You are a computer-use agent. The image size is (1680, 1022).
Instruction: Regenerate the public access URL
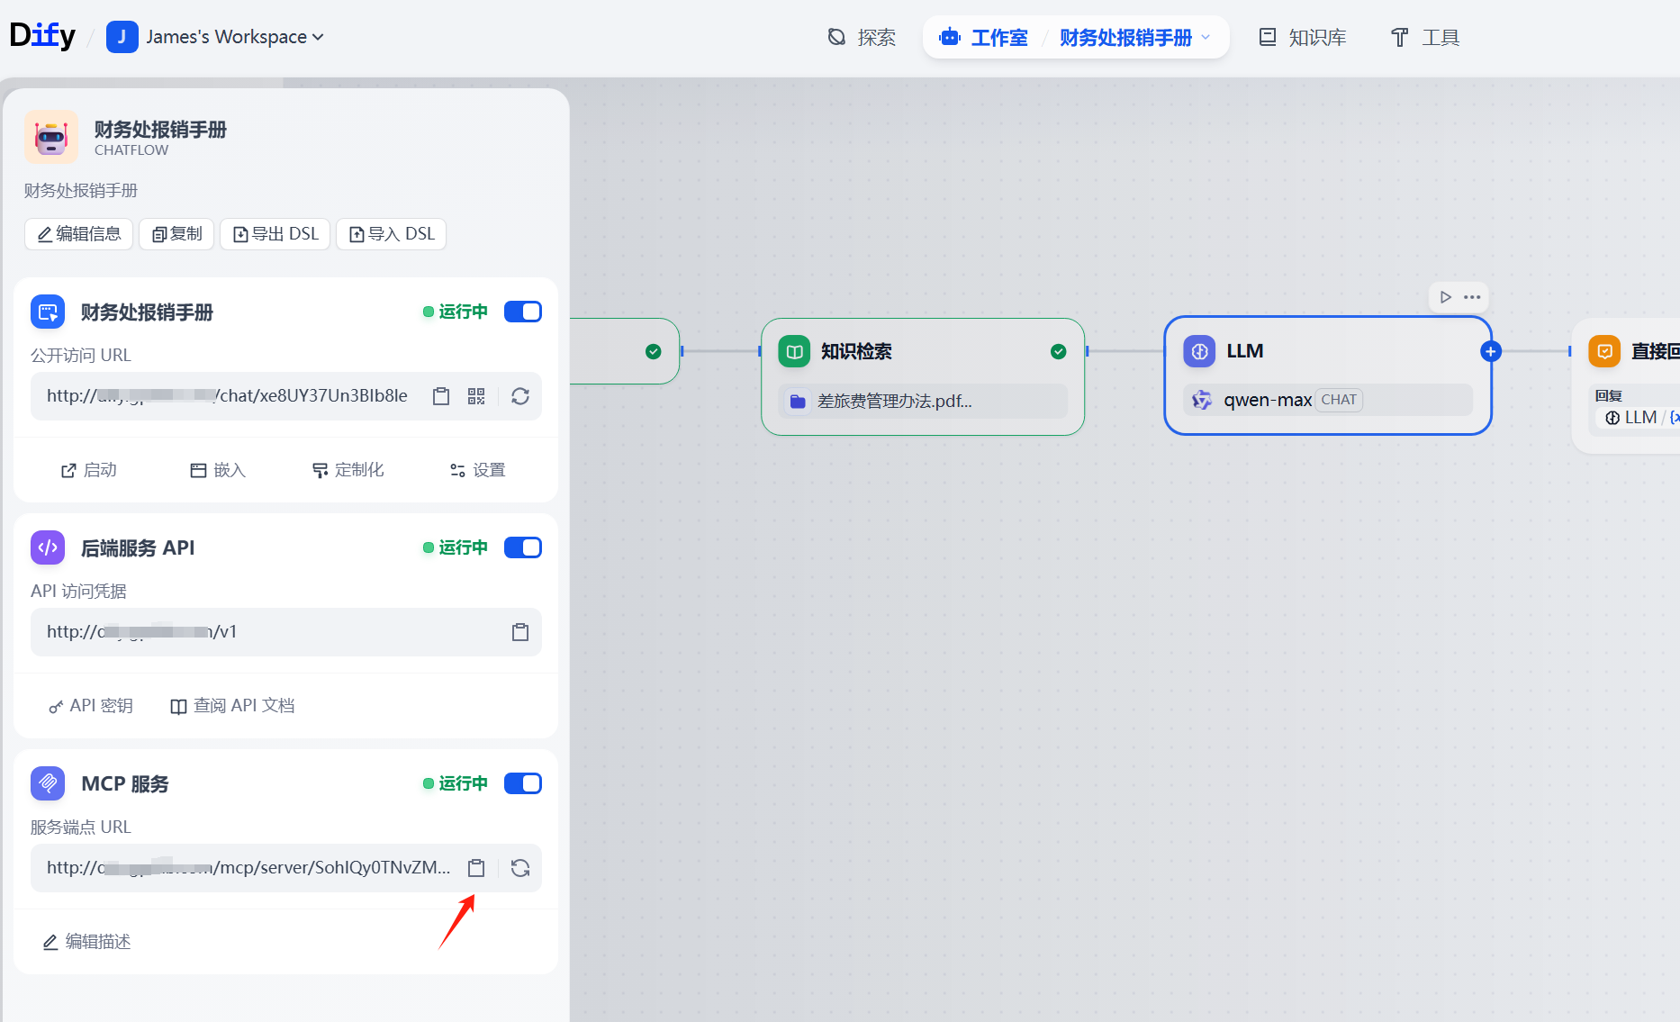[520, 396]
